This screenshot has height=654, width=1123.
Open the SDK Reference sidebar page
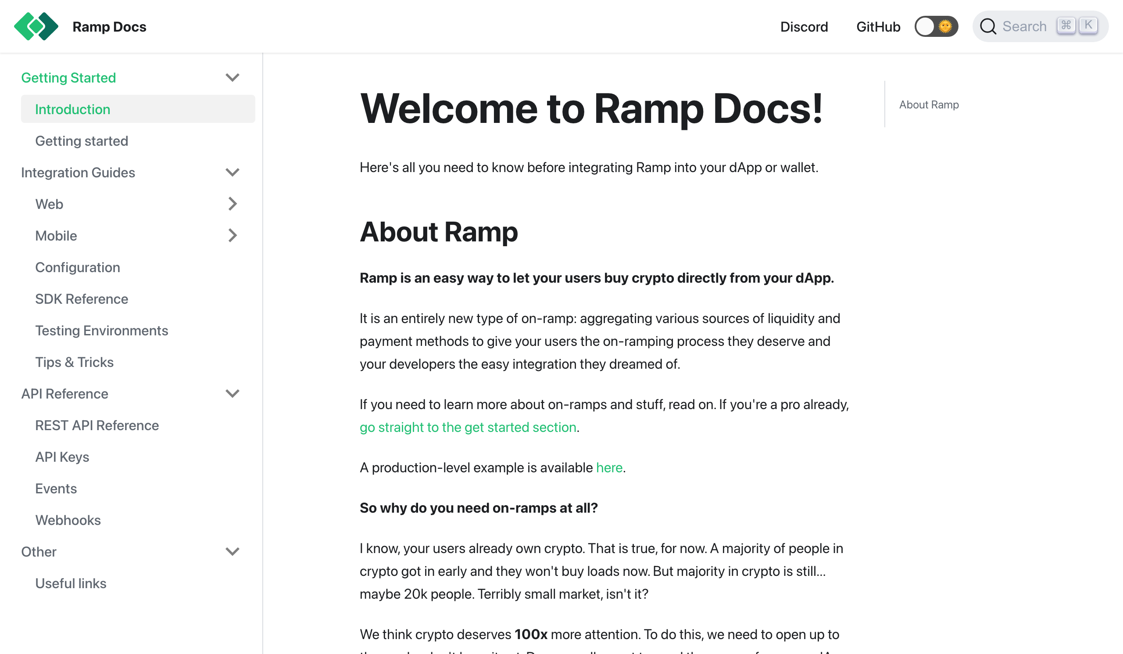pyautogui.click(x=82, y=299)
